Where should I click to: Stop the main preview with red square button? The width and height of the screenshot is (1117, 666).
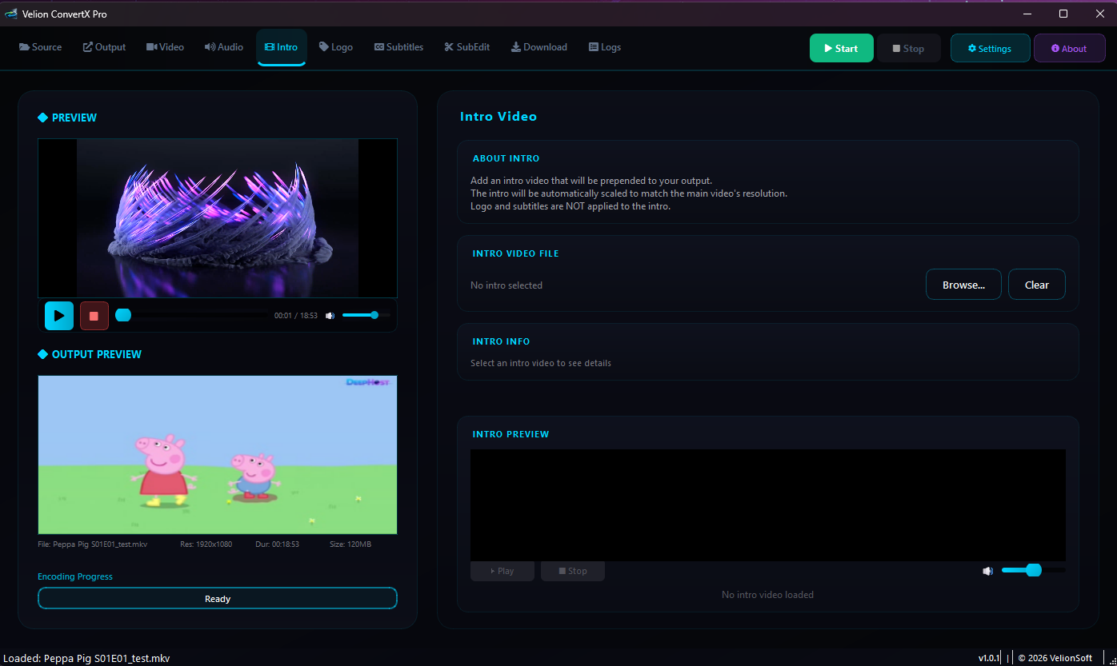[x=94, y=316]
